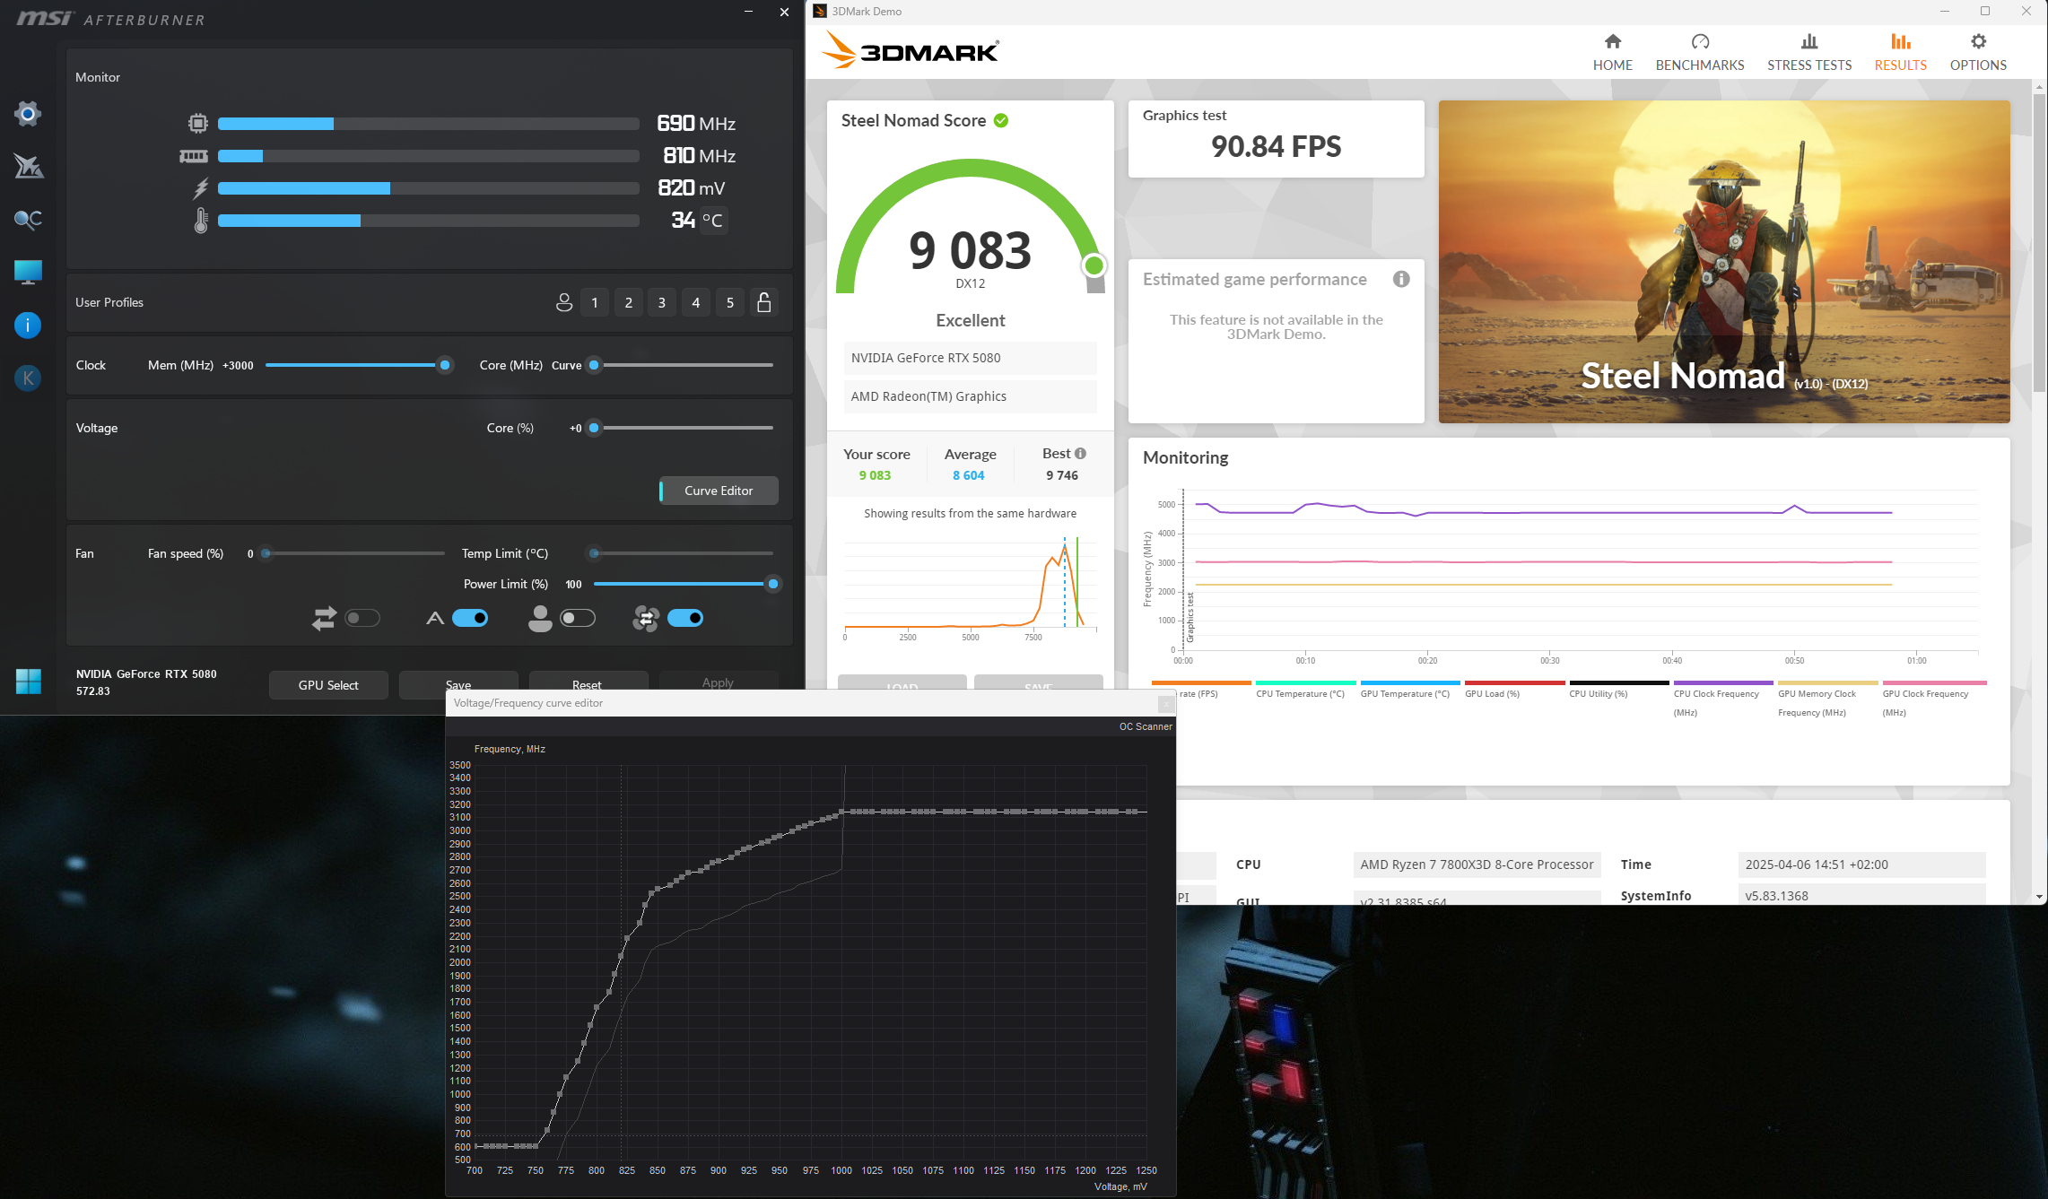
Task: Click the profile lock icon
Action: (763, 302)
